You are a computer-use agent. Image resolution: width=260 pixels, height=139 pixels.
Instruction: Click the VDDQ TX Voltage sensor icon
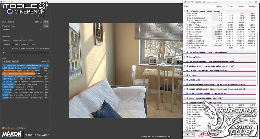(x=187, y=25)
